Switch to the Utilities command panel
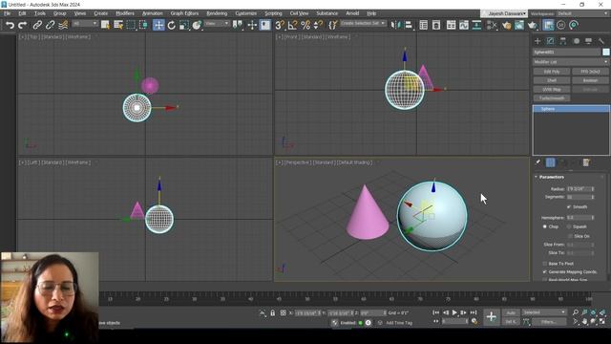The image size is (611, 344). (x=601, y=41)
